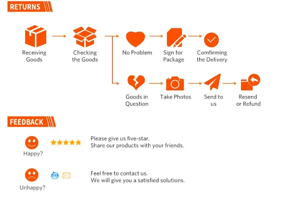Screen dimensions: 297x201
Task: Click the five gold stars rating
Action: (x=66, y=142)
